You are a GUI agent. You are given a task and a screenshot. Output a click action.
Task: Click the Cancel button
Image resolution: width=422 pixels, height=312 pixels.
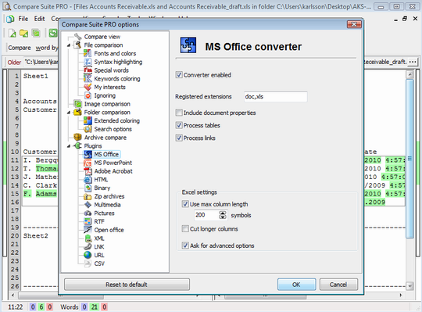(338, 285)
